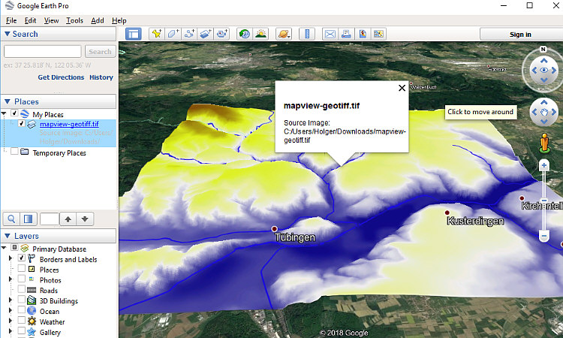Click the N compass indicator
The width and height of the screenshot is (563, 338).
point(543,50)
